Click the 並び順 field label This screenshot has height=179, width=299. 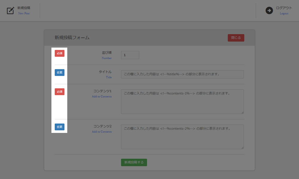pos(107,52)
